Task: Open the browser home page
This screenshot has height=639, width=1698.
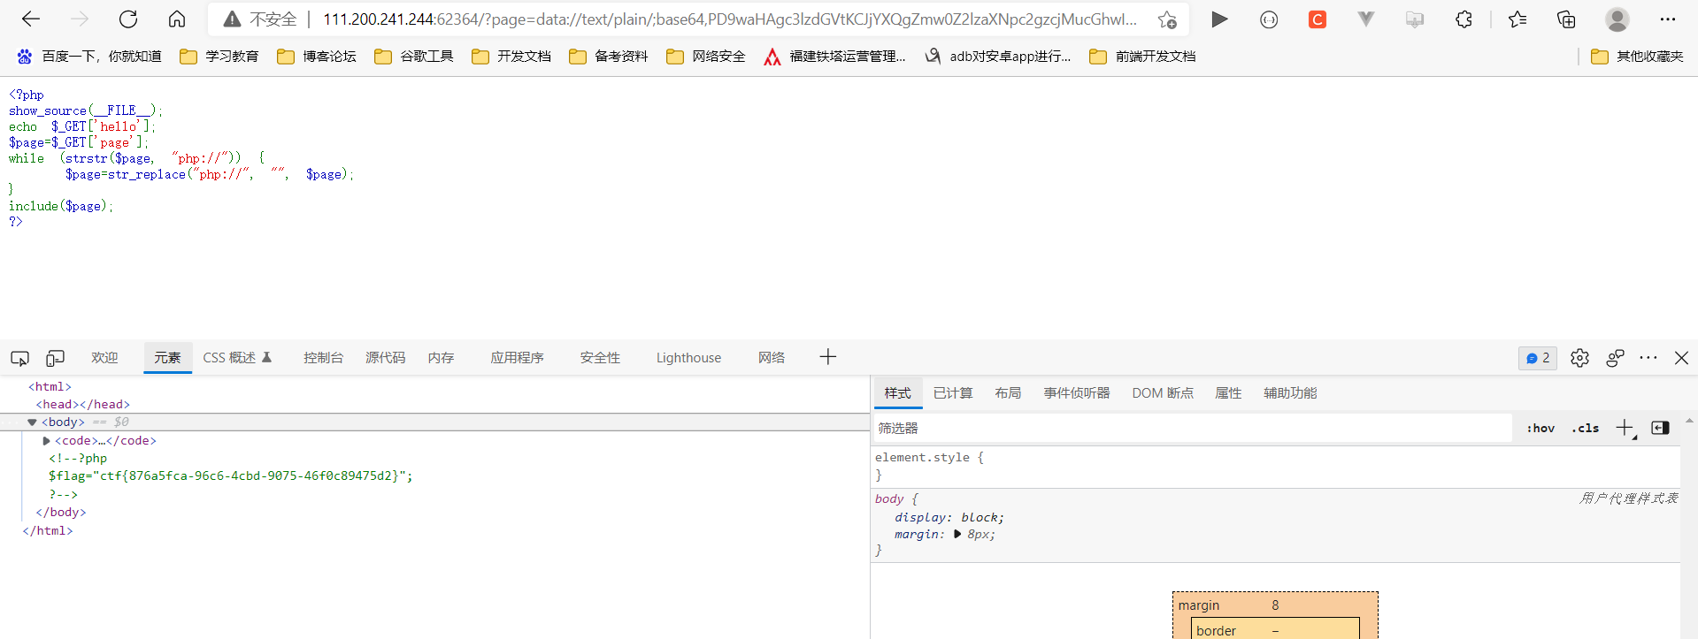Action: 177,19
